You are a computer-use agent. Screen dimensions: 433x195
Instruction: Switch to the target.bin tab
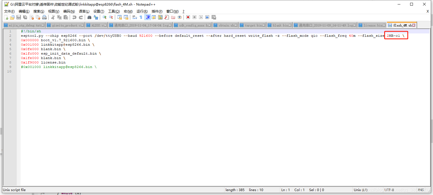tap(253, 25)
